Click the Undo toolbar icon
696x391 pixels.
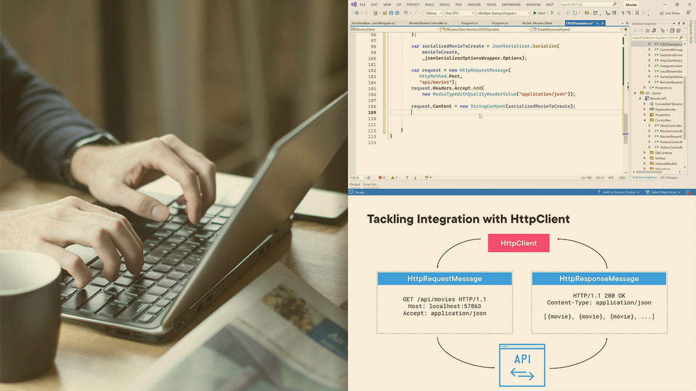[406, 13]
